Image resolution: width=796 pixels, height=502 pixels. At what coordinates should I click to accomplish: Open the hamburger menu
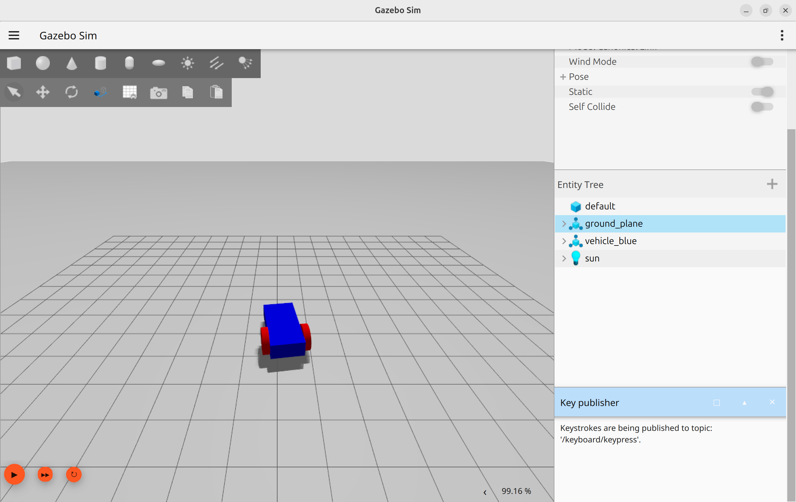pyautogui.click(x=14, y=35)
